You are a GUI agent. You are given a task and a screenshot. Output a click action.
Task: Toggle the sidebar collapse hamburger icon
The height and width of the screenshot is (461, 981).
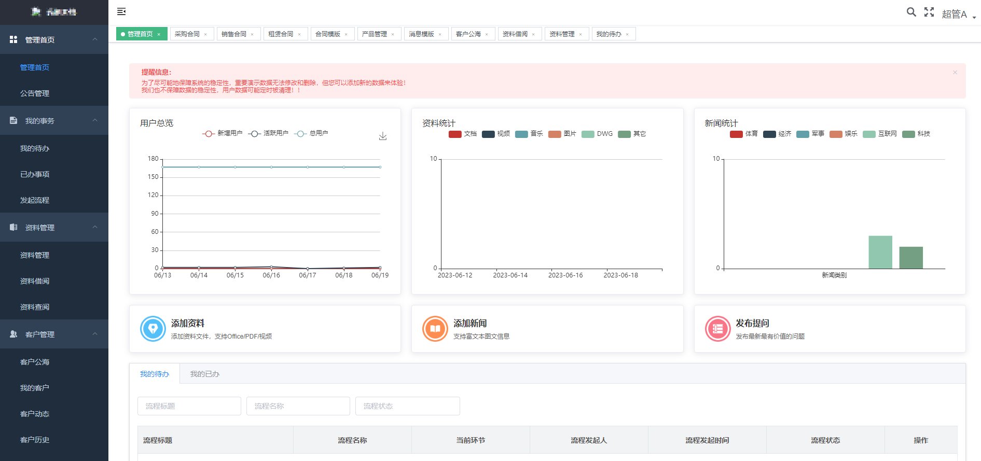coord(121,11)
